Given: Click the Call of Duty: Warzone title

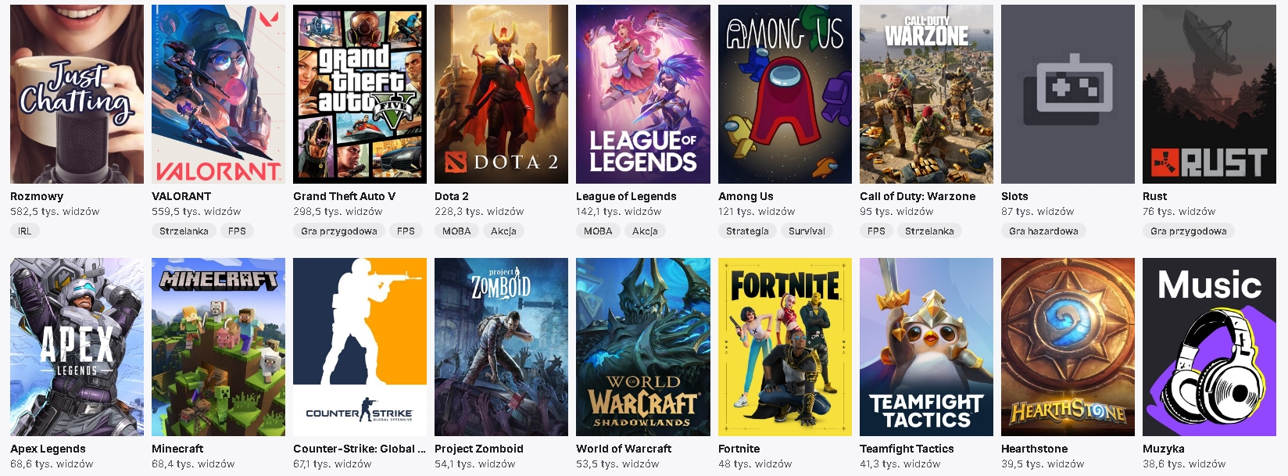Looking at the screenshot, I should tap(917, 196).
